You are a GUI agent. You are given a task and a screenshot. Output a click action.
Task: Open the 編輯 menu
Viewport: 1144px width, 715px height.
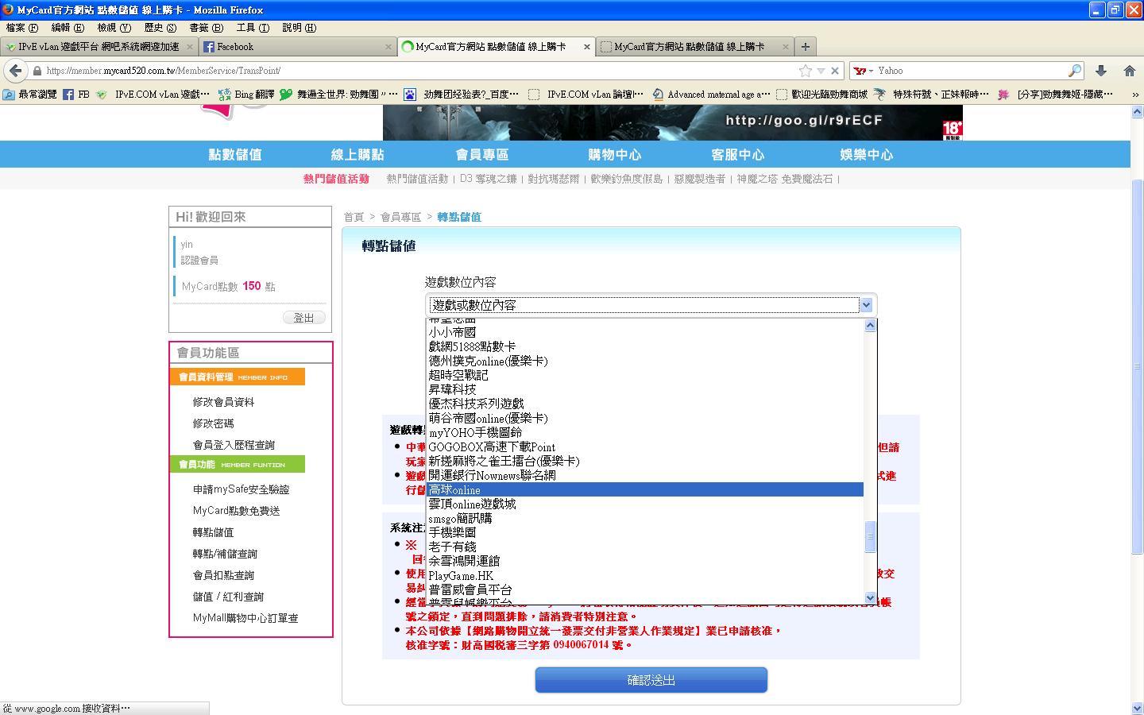(67, 28)
